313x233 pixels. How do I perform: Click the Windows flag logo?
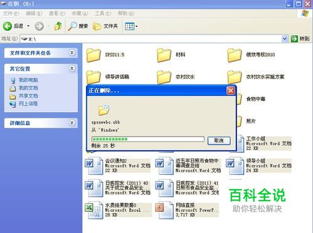(305, 13)
